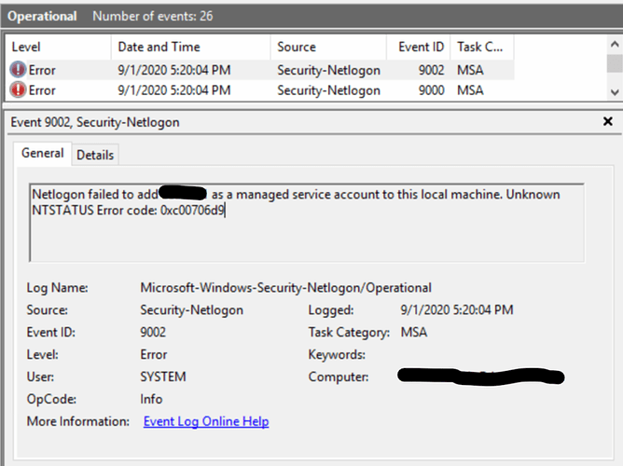The image size is (623, 466).
Task: Select the General tab
Action: click(x=43, y=154)
